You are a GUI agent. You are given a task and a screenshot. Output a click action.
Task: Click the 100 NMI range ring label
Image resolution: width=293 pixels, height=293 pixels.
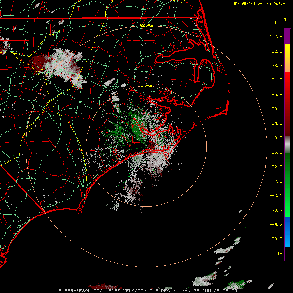[x=146, y=26]
